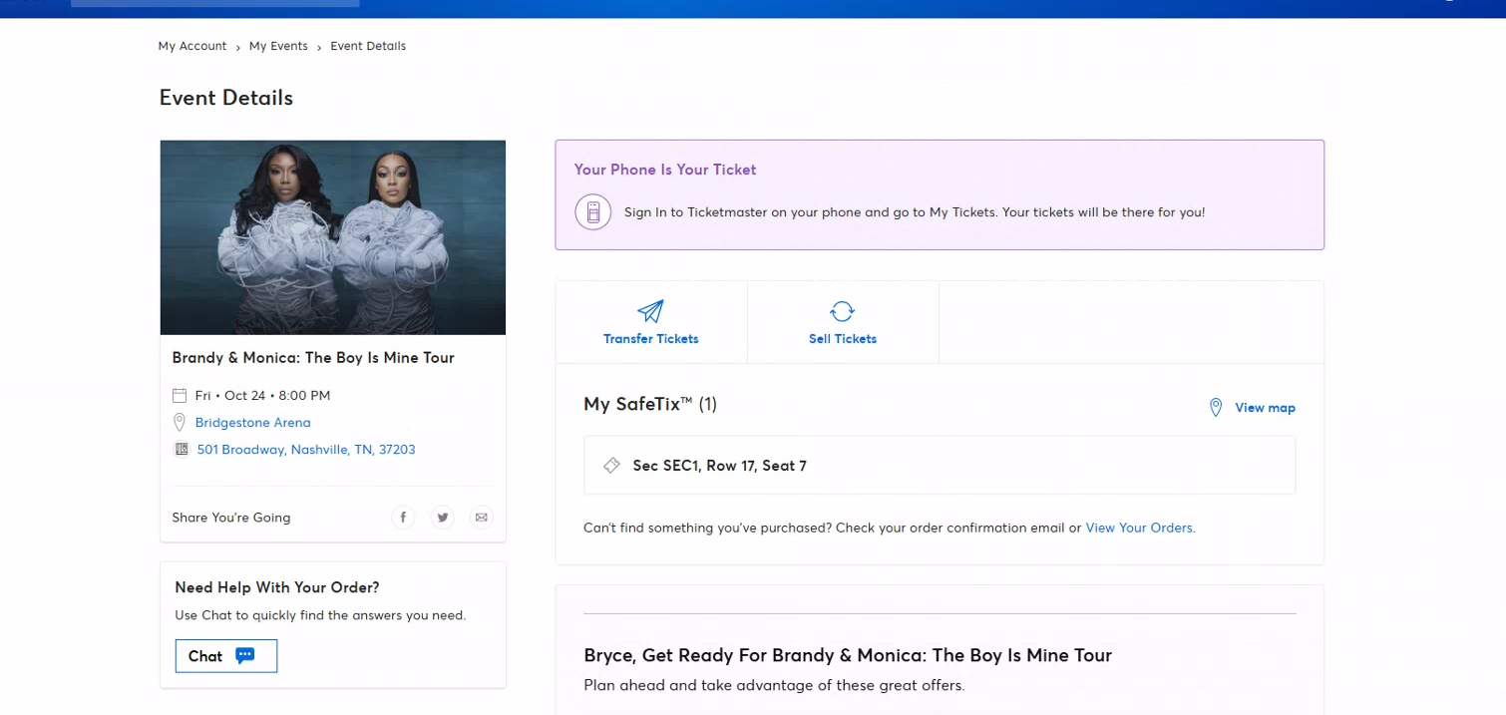This screenshot has width=1506, height=715.
Task: Click the Event Details page heading
Action: coord(226,98)
